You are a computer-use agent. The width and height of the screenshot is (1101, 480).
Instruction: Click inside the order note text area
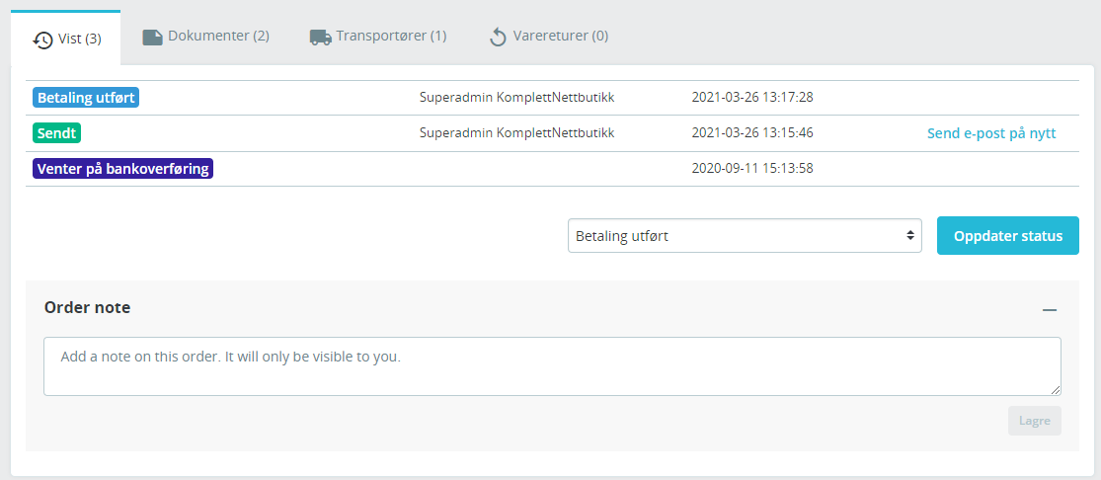pyautogui.click(x=552, y=366)
